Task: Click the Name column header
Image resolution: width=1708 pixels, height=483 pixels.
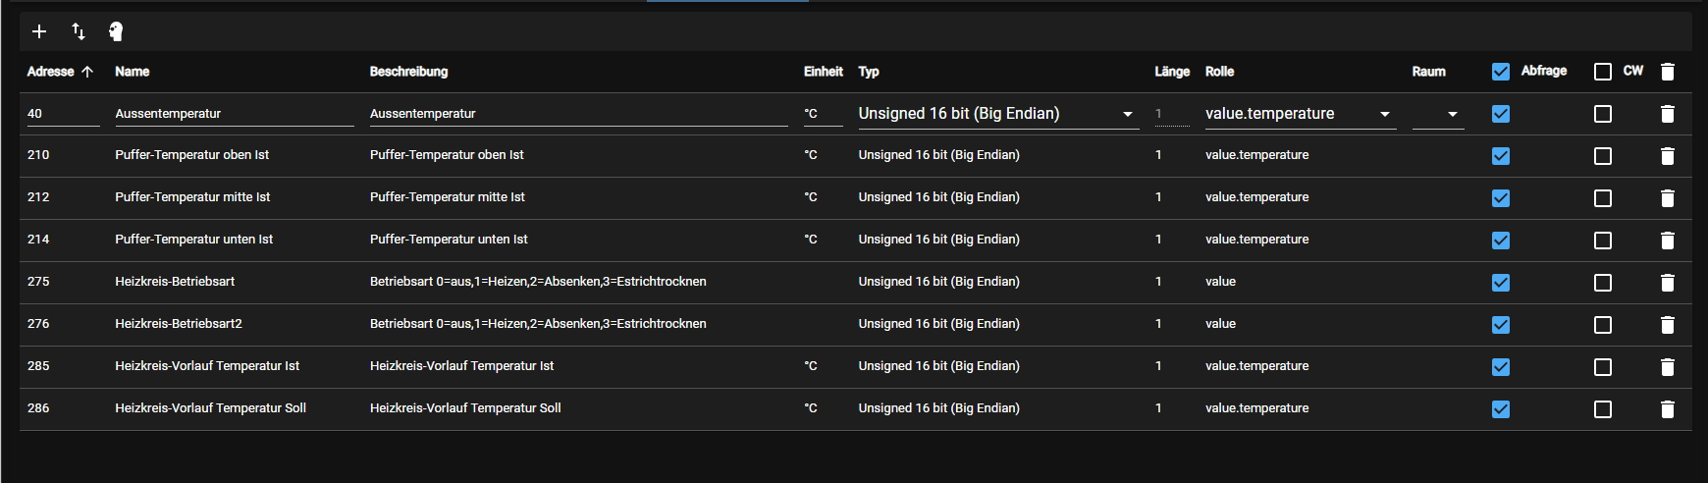Action: pos(133,72)
